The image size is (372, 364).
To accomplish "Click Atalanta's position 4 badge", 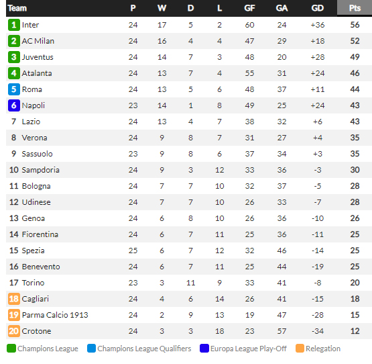I will (x=14, y=73).
